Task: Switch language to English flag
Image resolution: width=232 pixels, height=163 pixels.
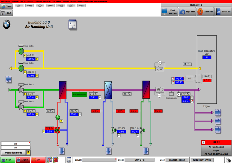Action: [50, 160]
